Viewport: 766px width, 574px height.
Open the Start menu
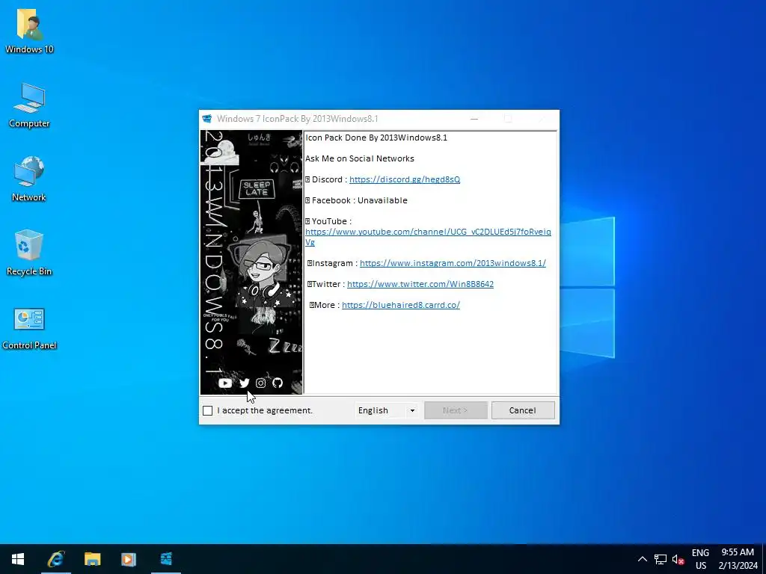click(x=18, y=559)
